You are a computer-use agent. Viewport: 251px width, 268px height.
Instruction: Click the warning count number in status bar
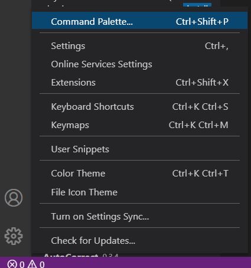(42, 264)
